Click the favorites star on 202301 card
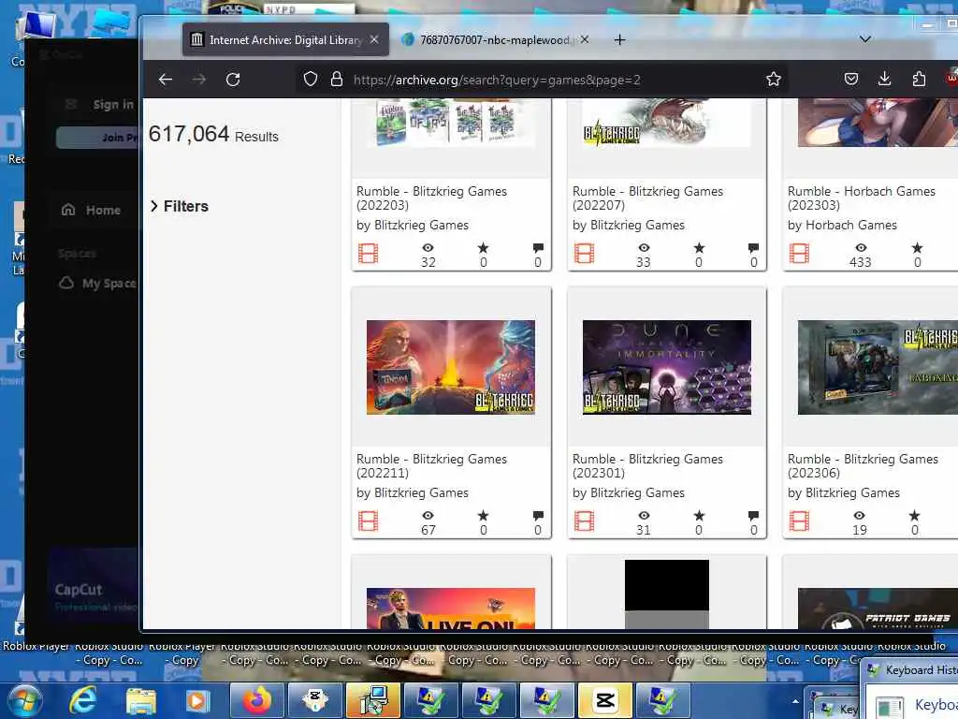The image size is (958, 719). pos(699,516)
